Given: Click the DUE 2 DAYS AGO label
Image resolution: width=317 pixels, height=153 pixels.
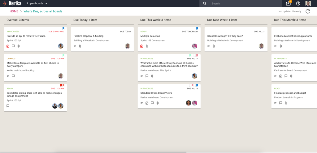Looking at the screenshot, I should pos(56,31).
